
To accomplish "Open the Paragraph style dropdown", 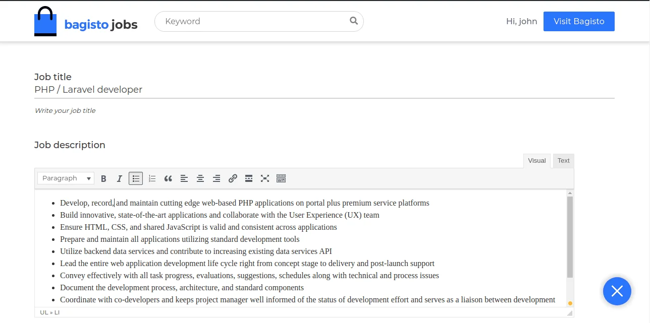I will [x=65, y=178].
